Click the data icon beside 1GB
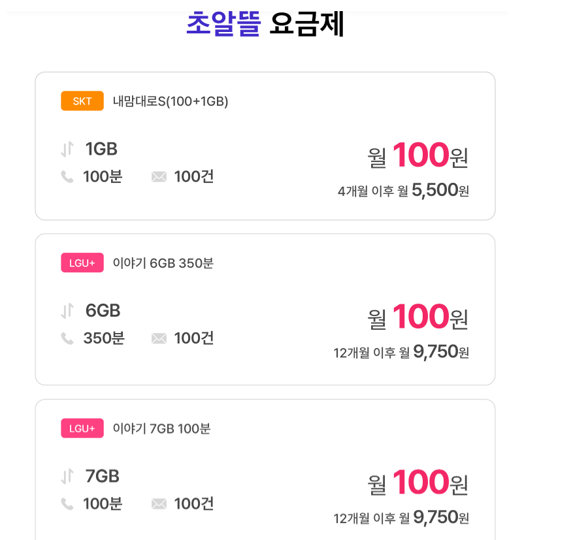This screenshot has width=588, height=540. click(x=67, y=150)
